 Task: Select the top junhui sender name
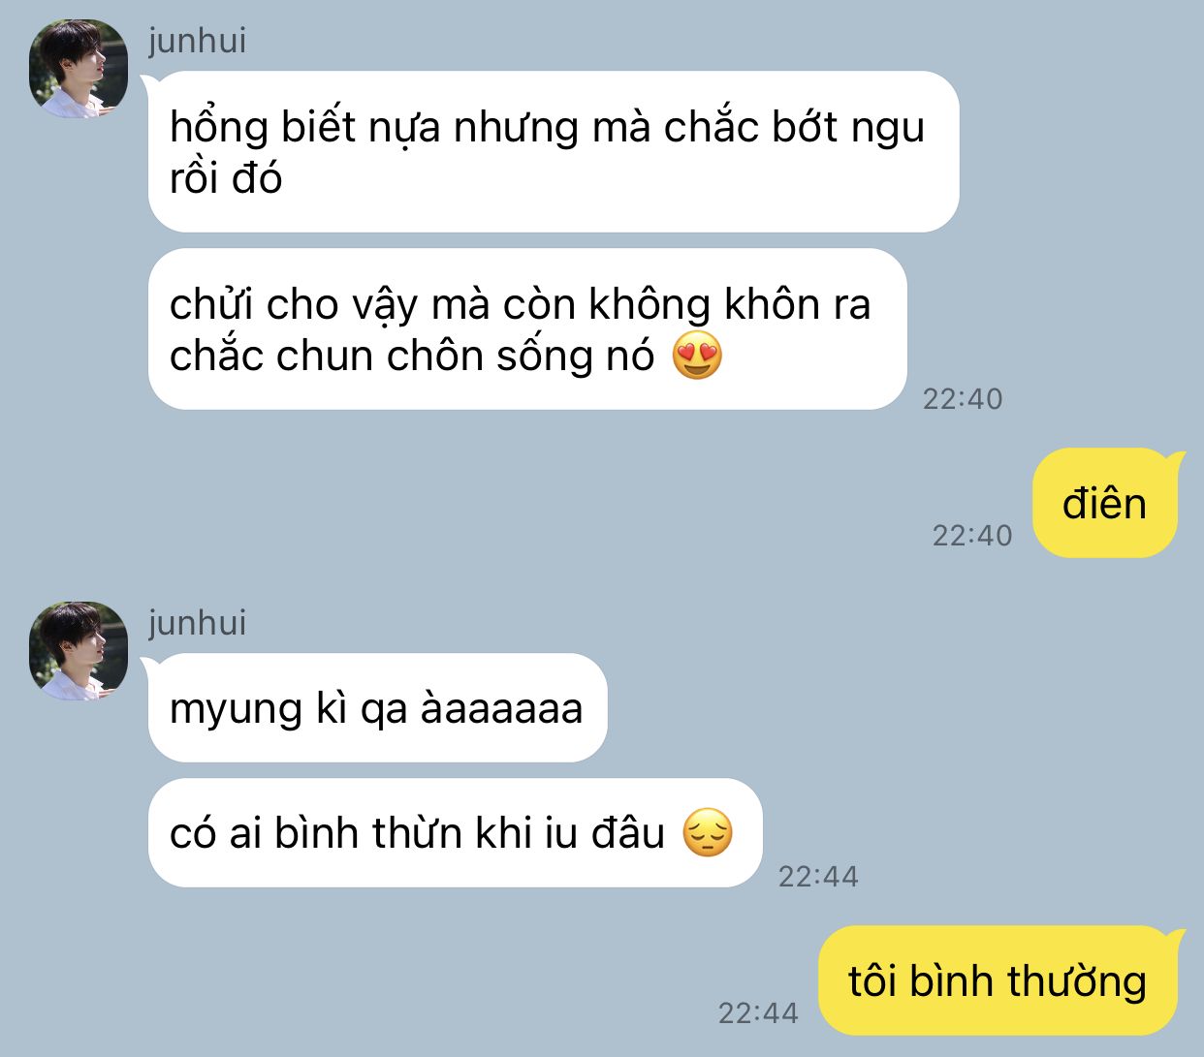pyautogui.click(x=197, y=41)
